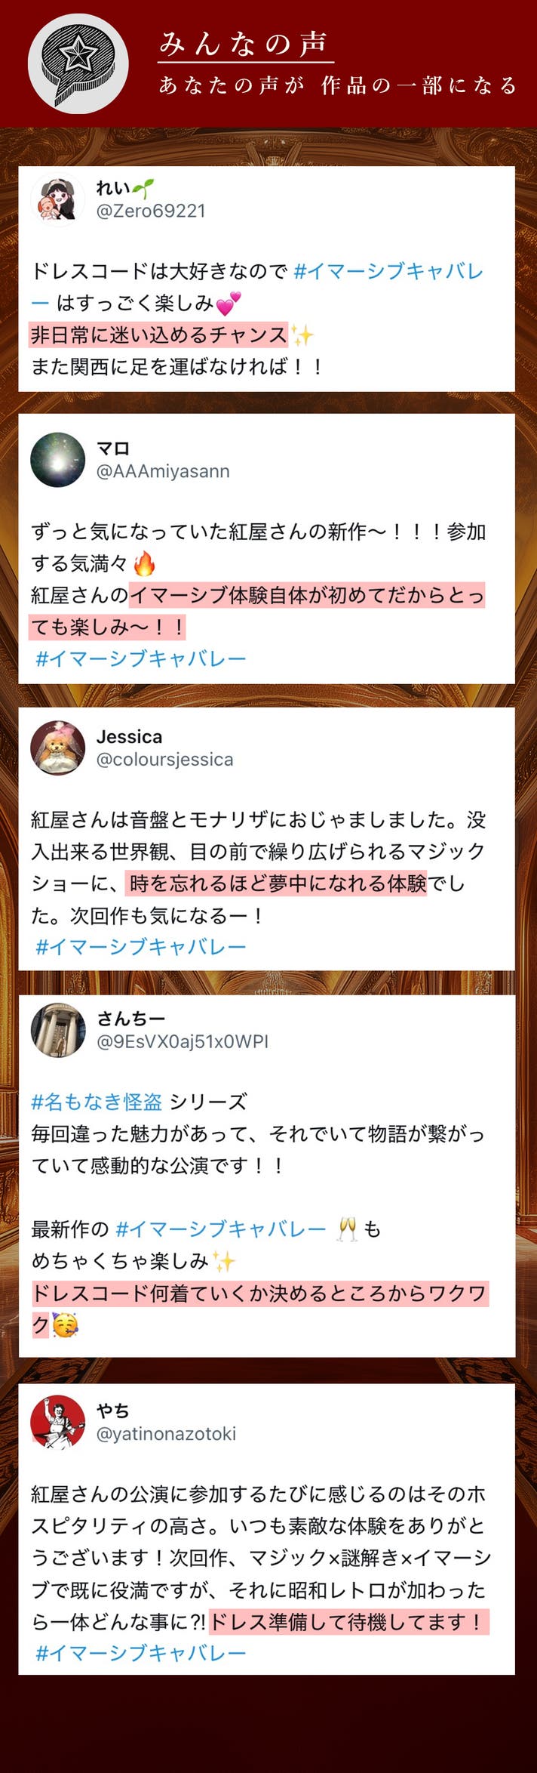This screenshot has height=1773, width=537.
Task: Click #イマーシブキャバレー hashtag in れい's post
Action: pos(388,271)
